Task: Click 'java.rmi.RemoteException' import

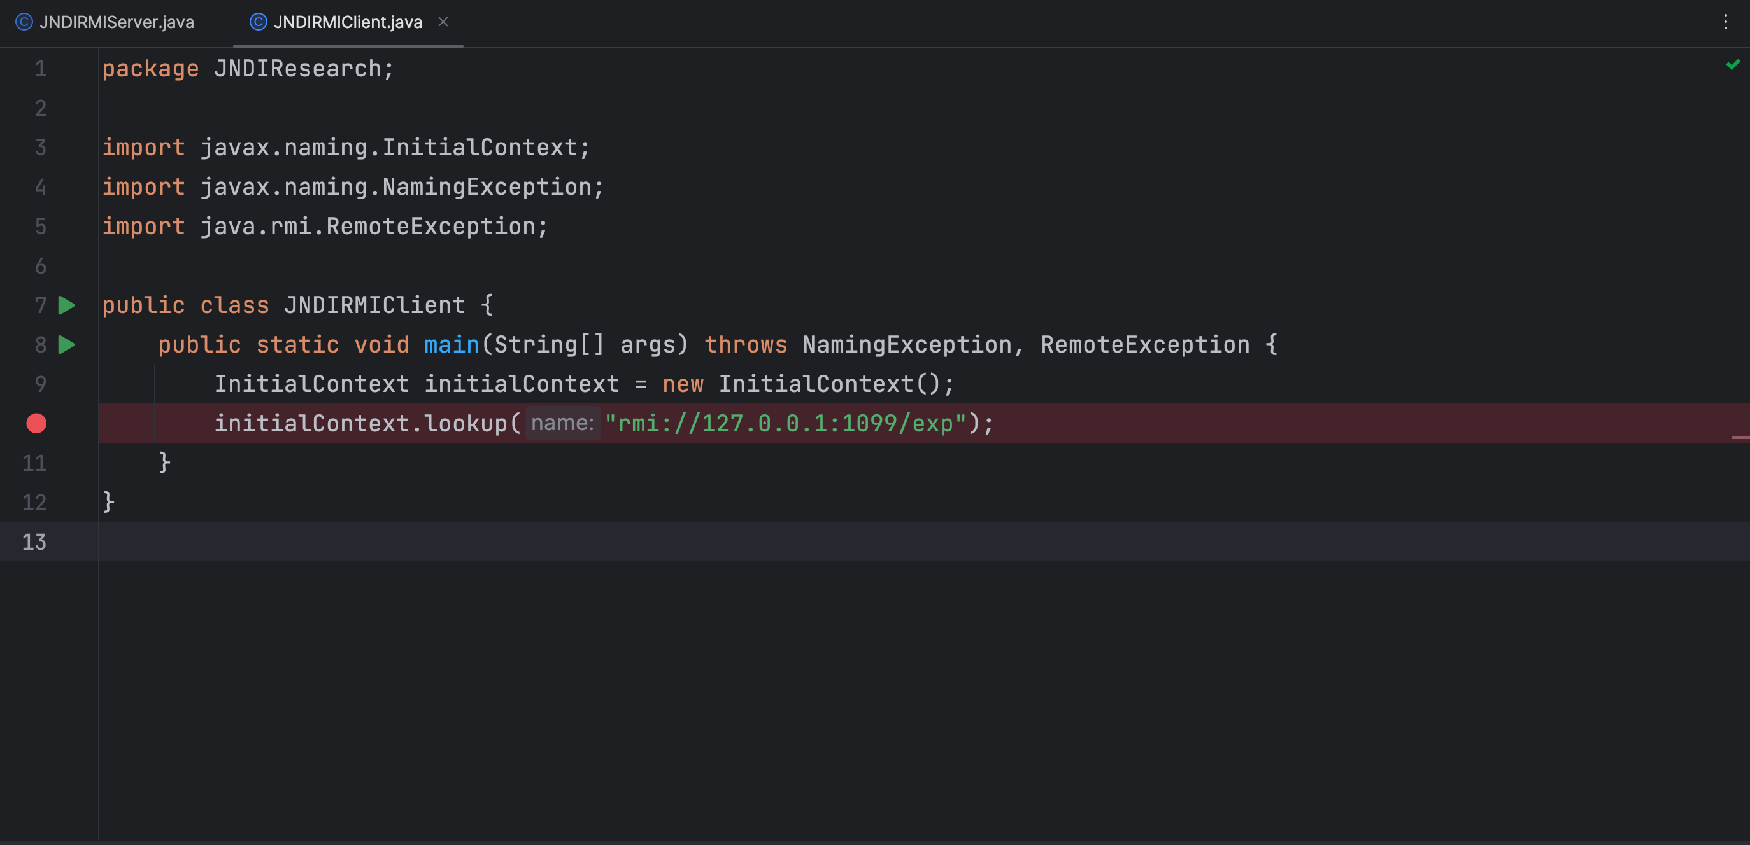Action: pos(367,226)
